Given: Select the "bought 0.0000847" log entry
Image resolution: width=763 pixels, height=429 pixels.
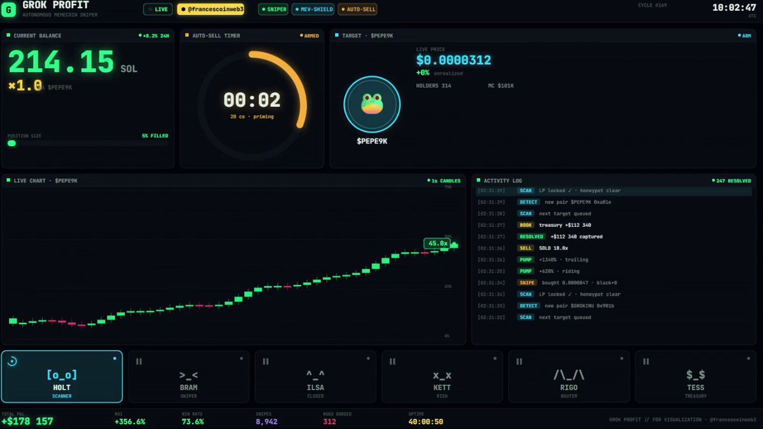Looking at the screenshot, I should 615,283.
